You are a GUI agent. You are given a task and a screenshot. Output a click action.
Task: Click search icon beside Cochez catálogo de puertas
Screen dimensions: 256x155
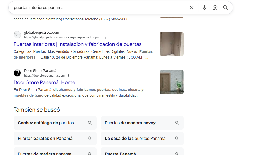point(90,123)
